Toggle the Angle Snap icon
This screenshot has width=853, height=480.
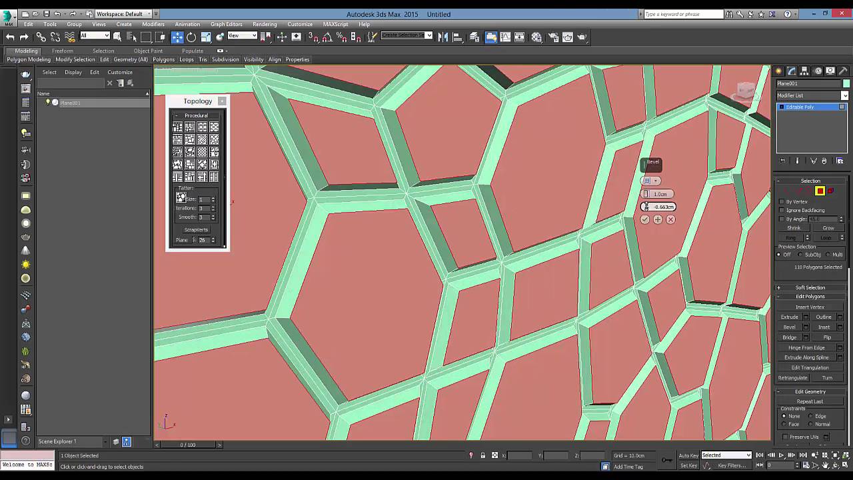click(327, 37)
